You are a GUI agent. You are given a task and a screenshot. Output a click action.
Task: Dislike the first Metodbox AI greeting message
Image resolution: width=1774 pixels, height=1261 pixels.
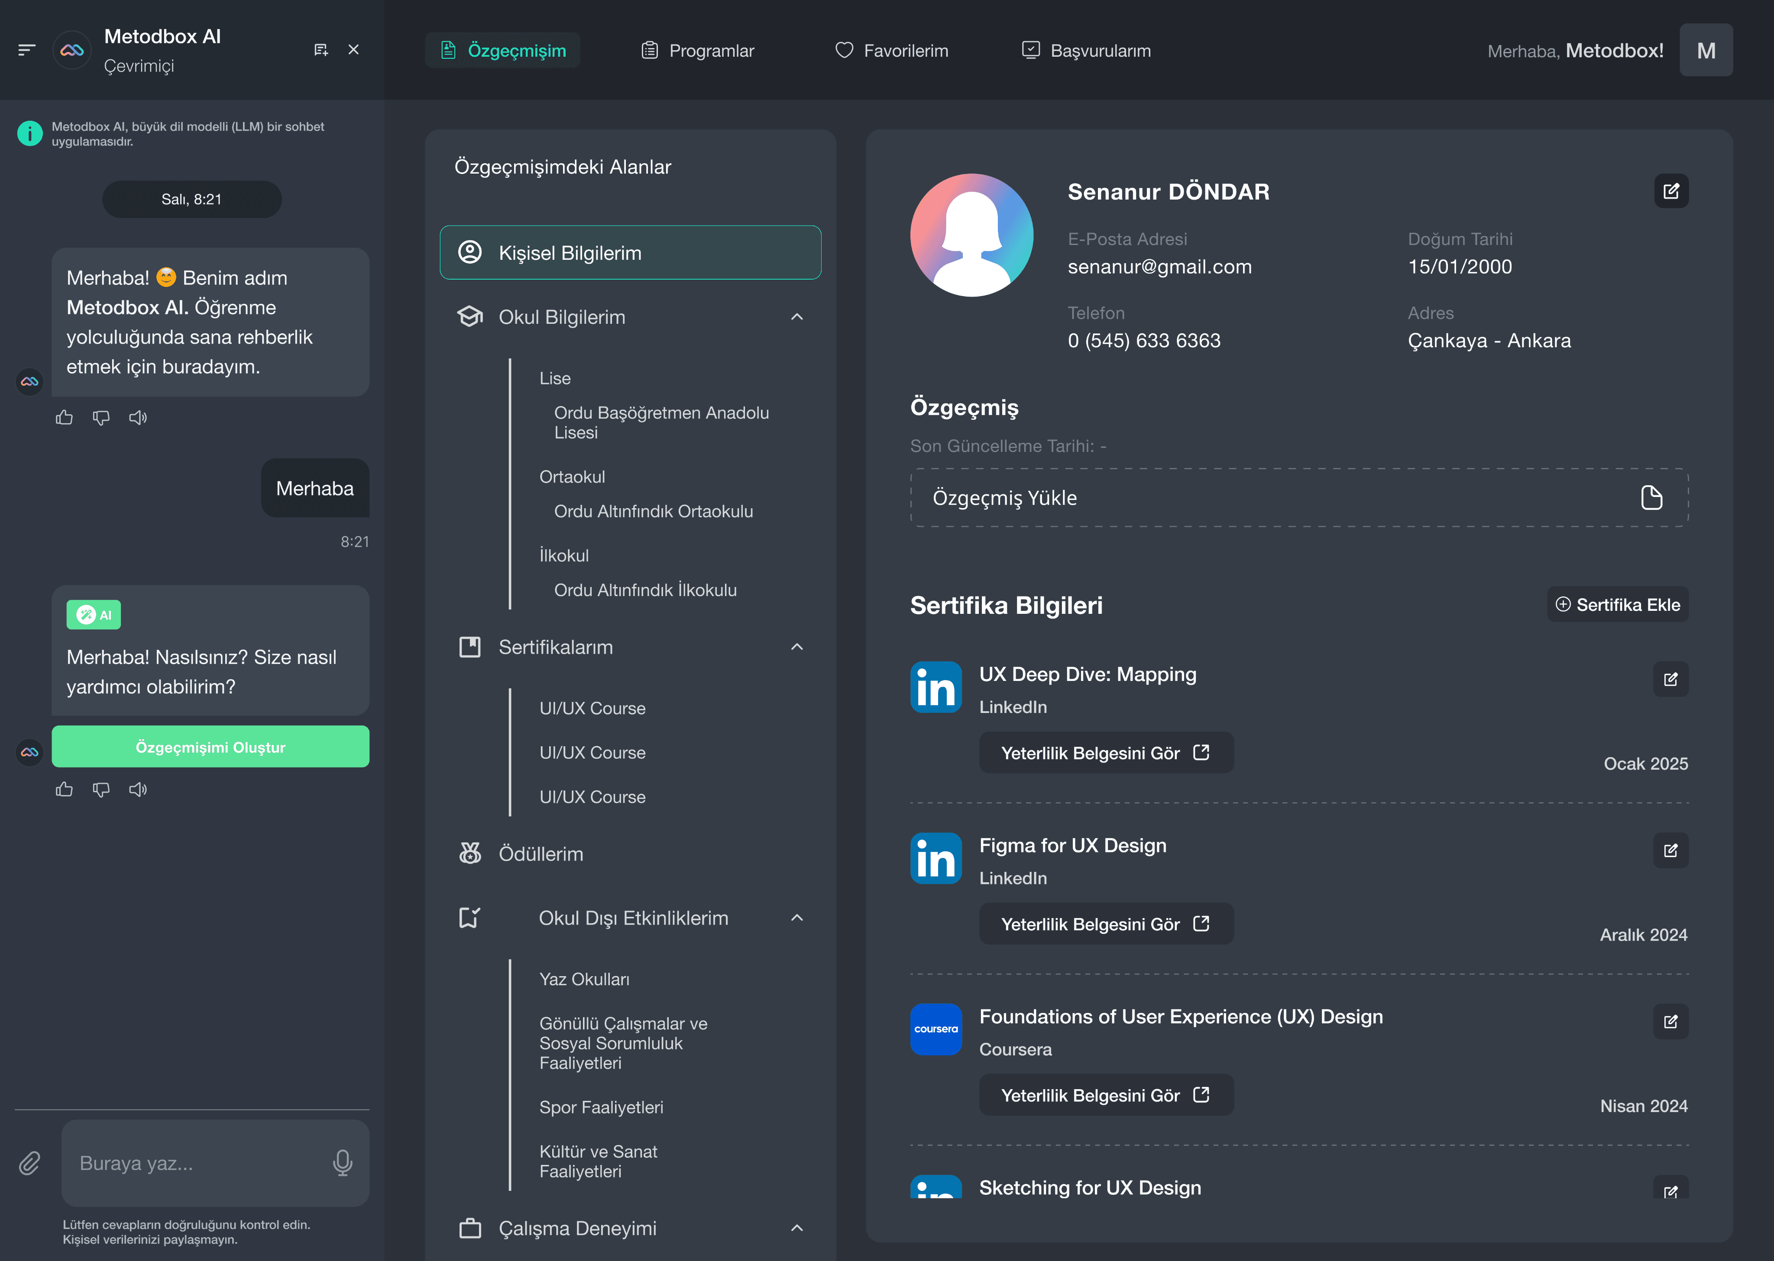pos(101,418)
